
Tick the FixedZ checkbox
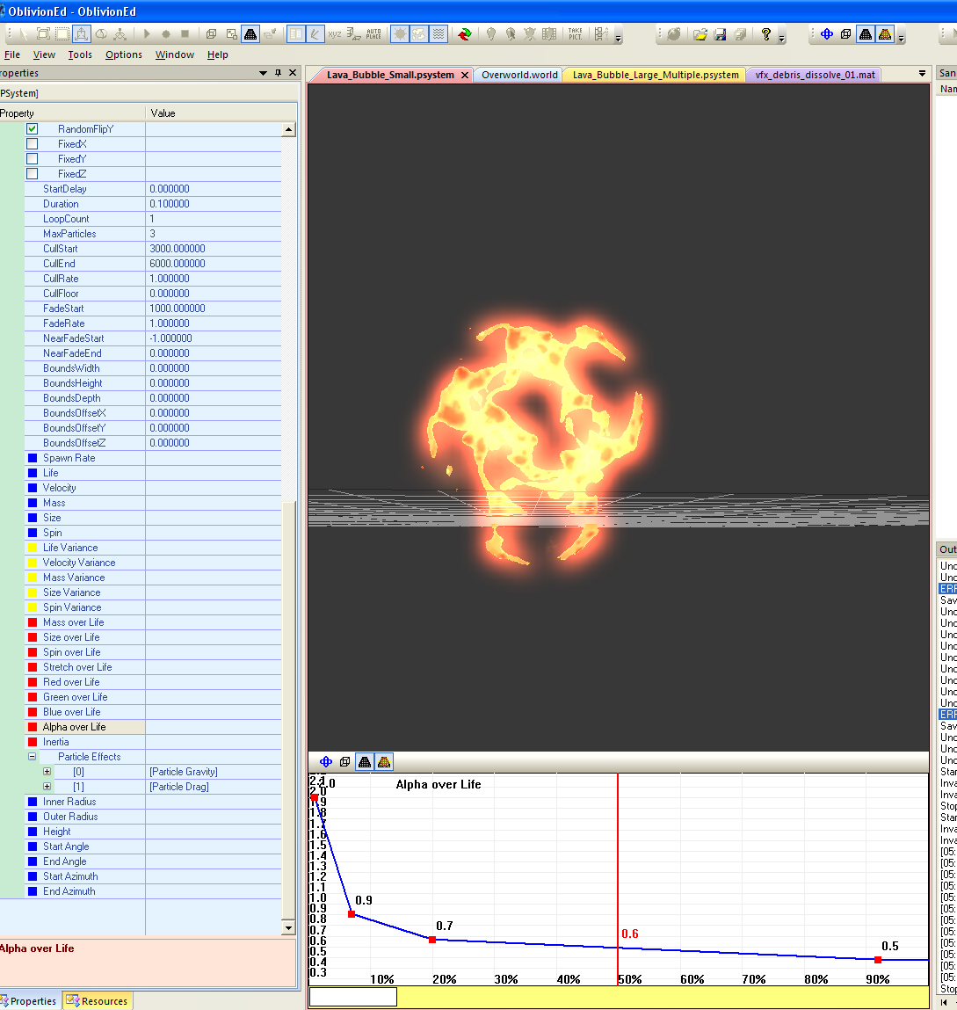33,173
